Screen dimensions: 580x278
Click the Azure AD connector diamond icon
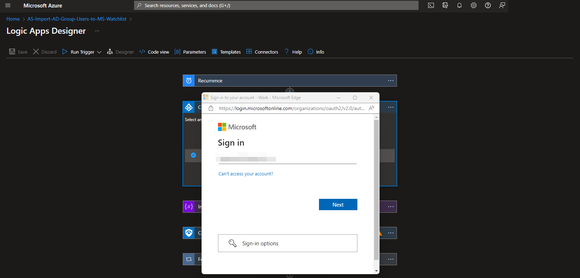(189, 107)
